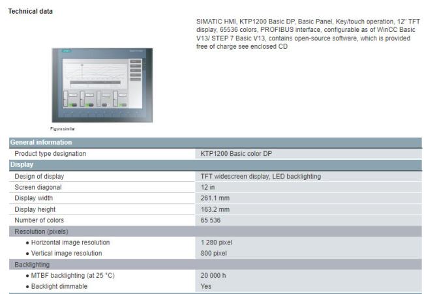Click the "Yes" value for Backlight dimmable
This screenshot has height=294, width=424.
[206, 287]
